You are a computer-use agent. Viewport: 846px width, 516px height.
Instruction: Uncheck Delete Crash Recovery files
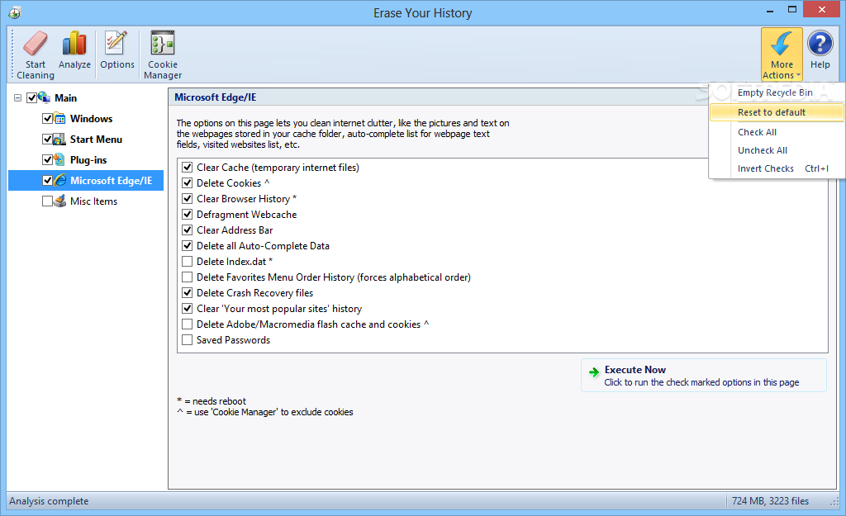click(x=188, y=293)
